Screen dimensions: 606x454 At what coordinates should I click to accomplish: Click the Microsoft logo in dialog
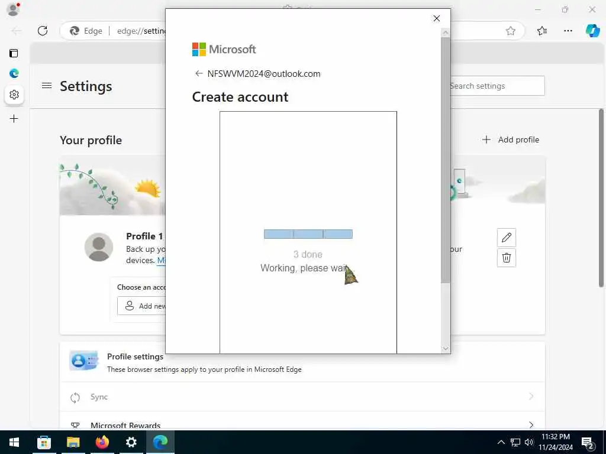[224, 50]
